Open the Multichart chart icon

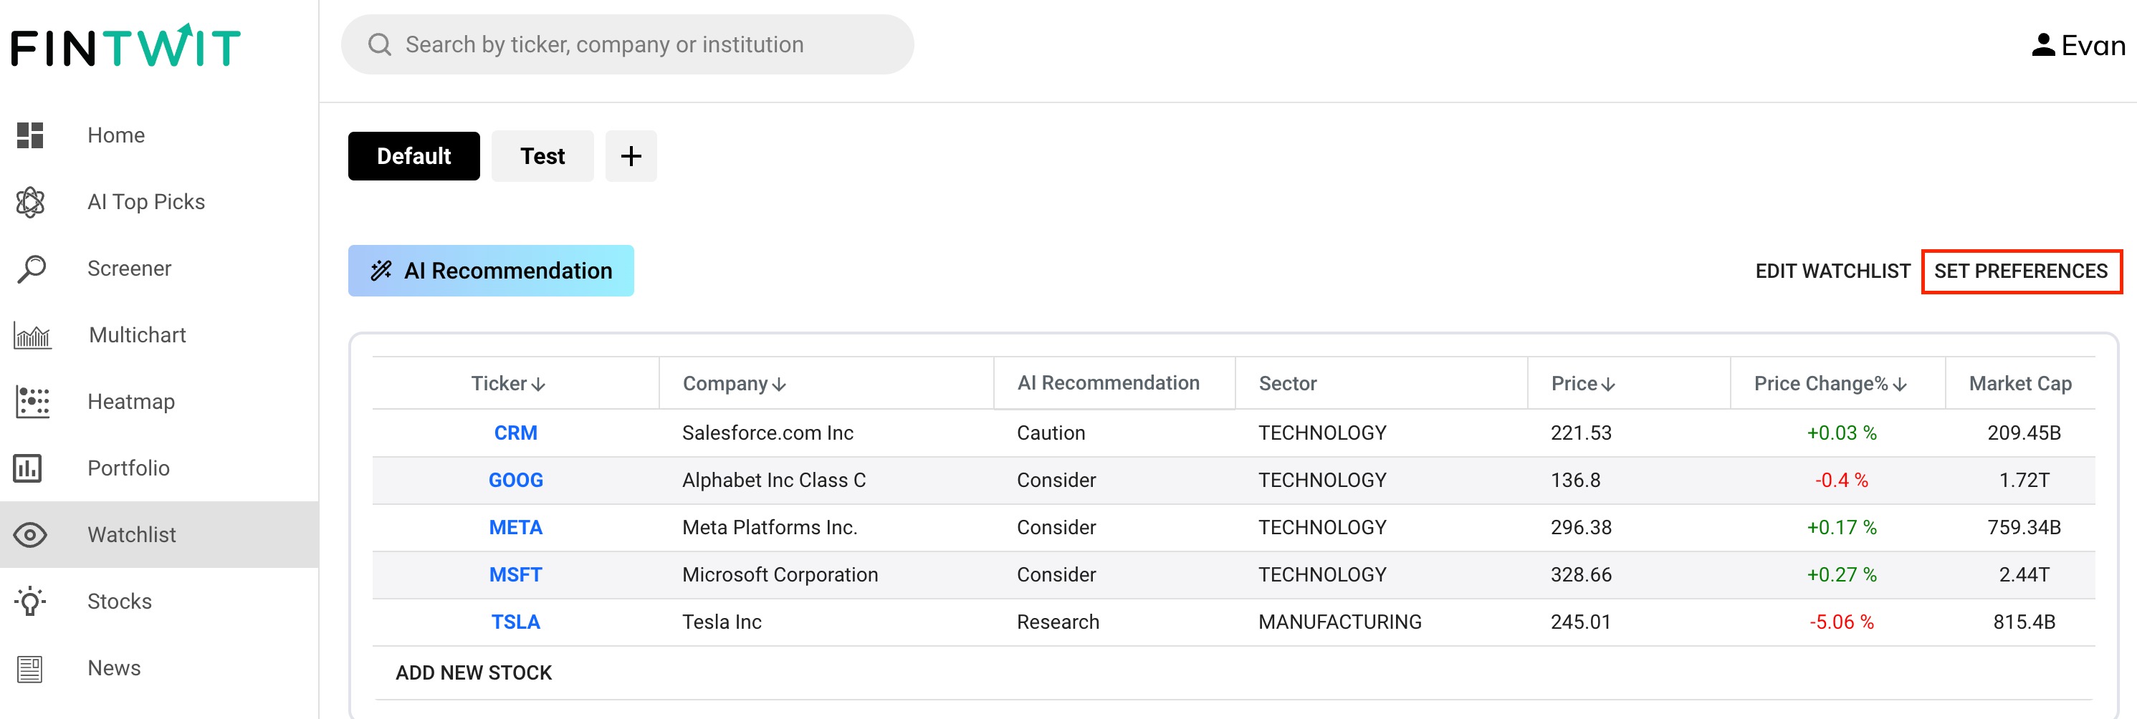[32, 336]
